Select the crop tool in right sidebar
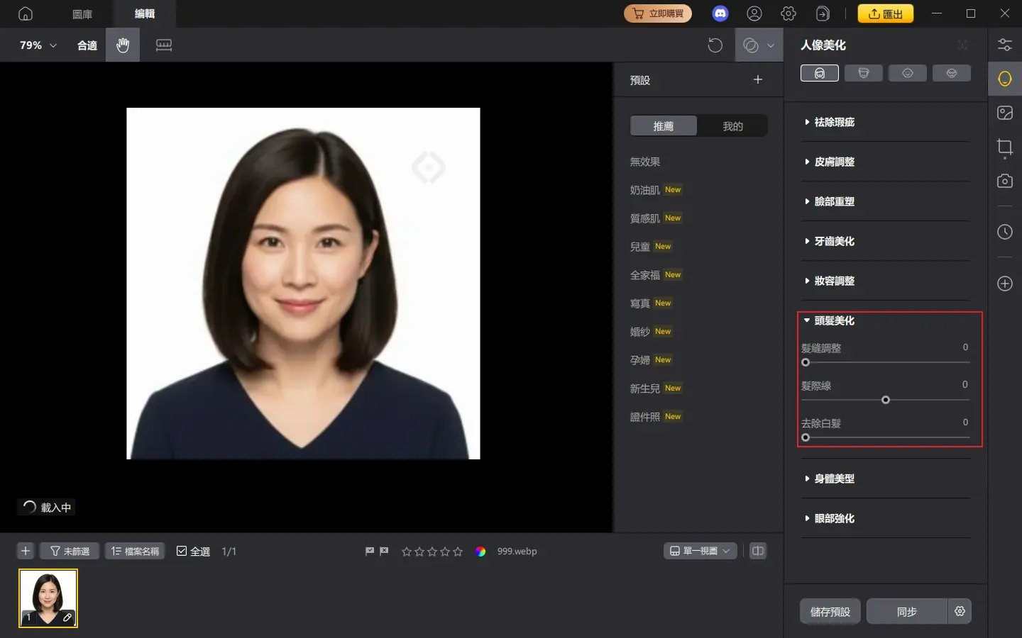Viewport: 1022px width, 638px height. tap(1005, 147)
